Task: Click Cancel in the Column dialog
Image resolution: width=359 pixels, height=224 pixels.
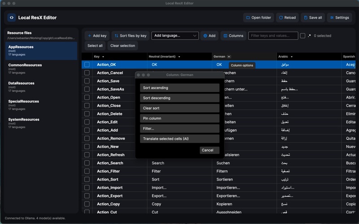Action: pyautogui.click(x=210, y=150)
